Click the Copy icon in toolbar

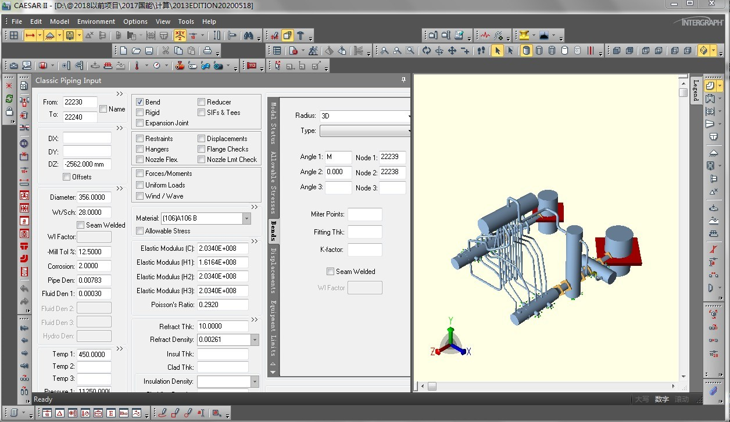pos(178,51)
